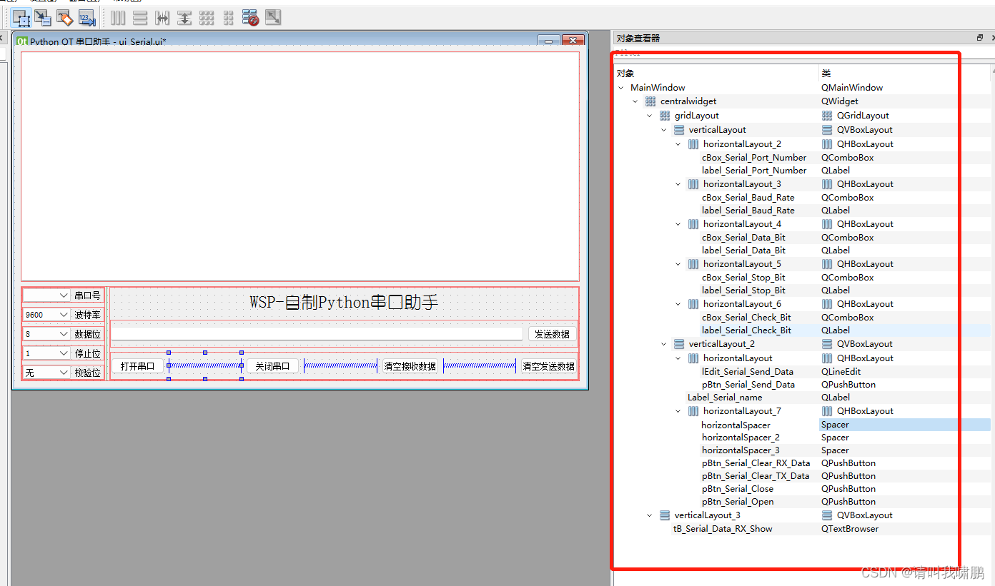Open the empty 串口号 combo box
995x586 pixels.
pyautogui.click(x=46, y=295)
